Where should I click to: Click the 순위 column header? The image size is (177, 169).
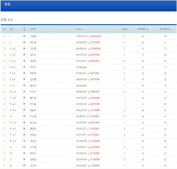tap(11, 29)
